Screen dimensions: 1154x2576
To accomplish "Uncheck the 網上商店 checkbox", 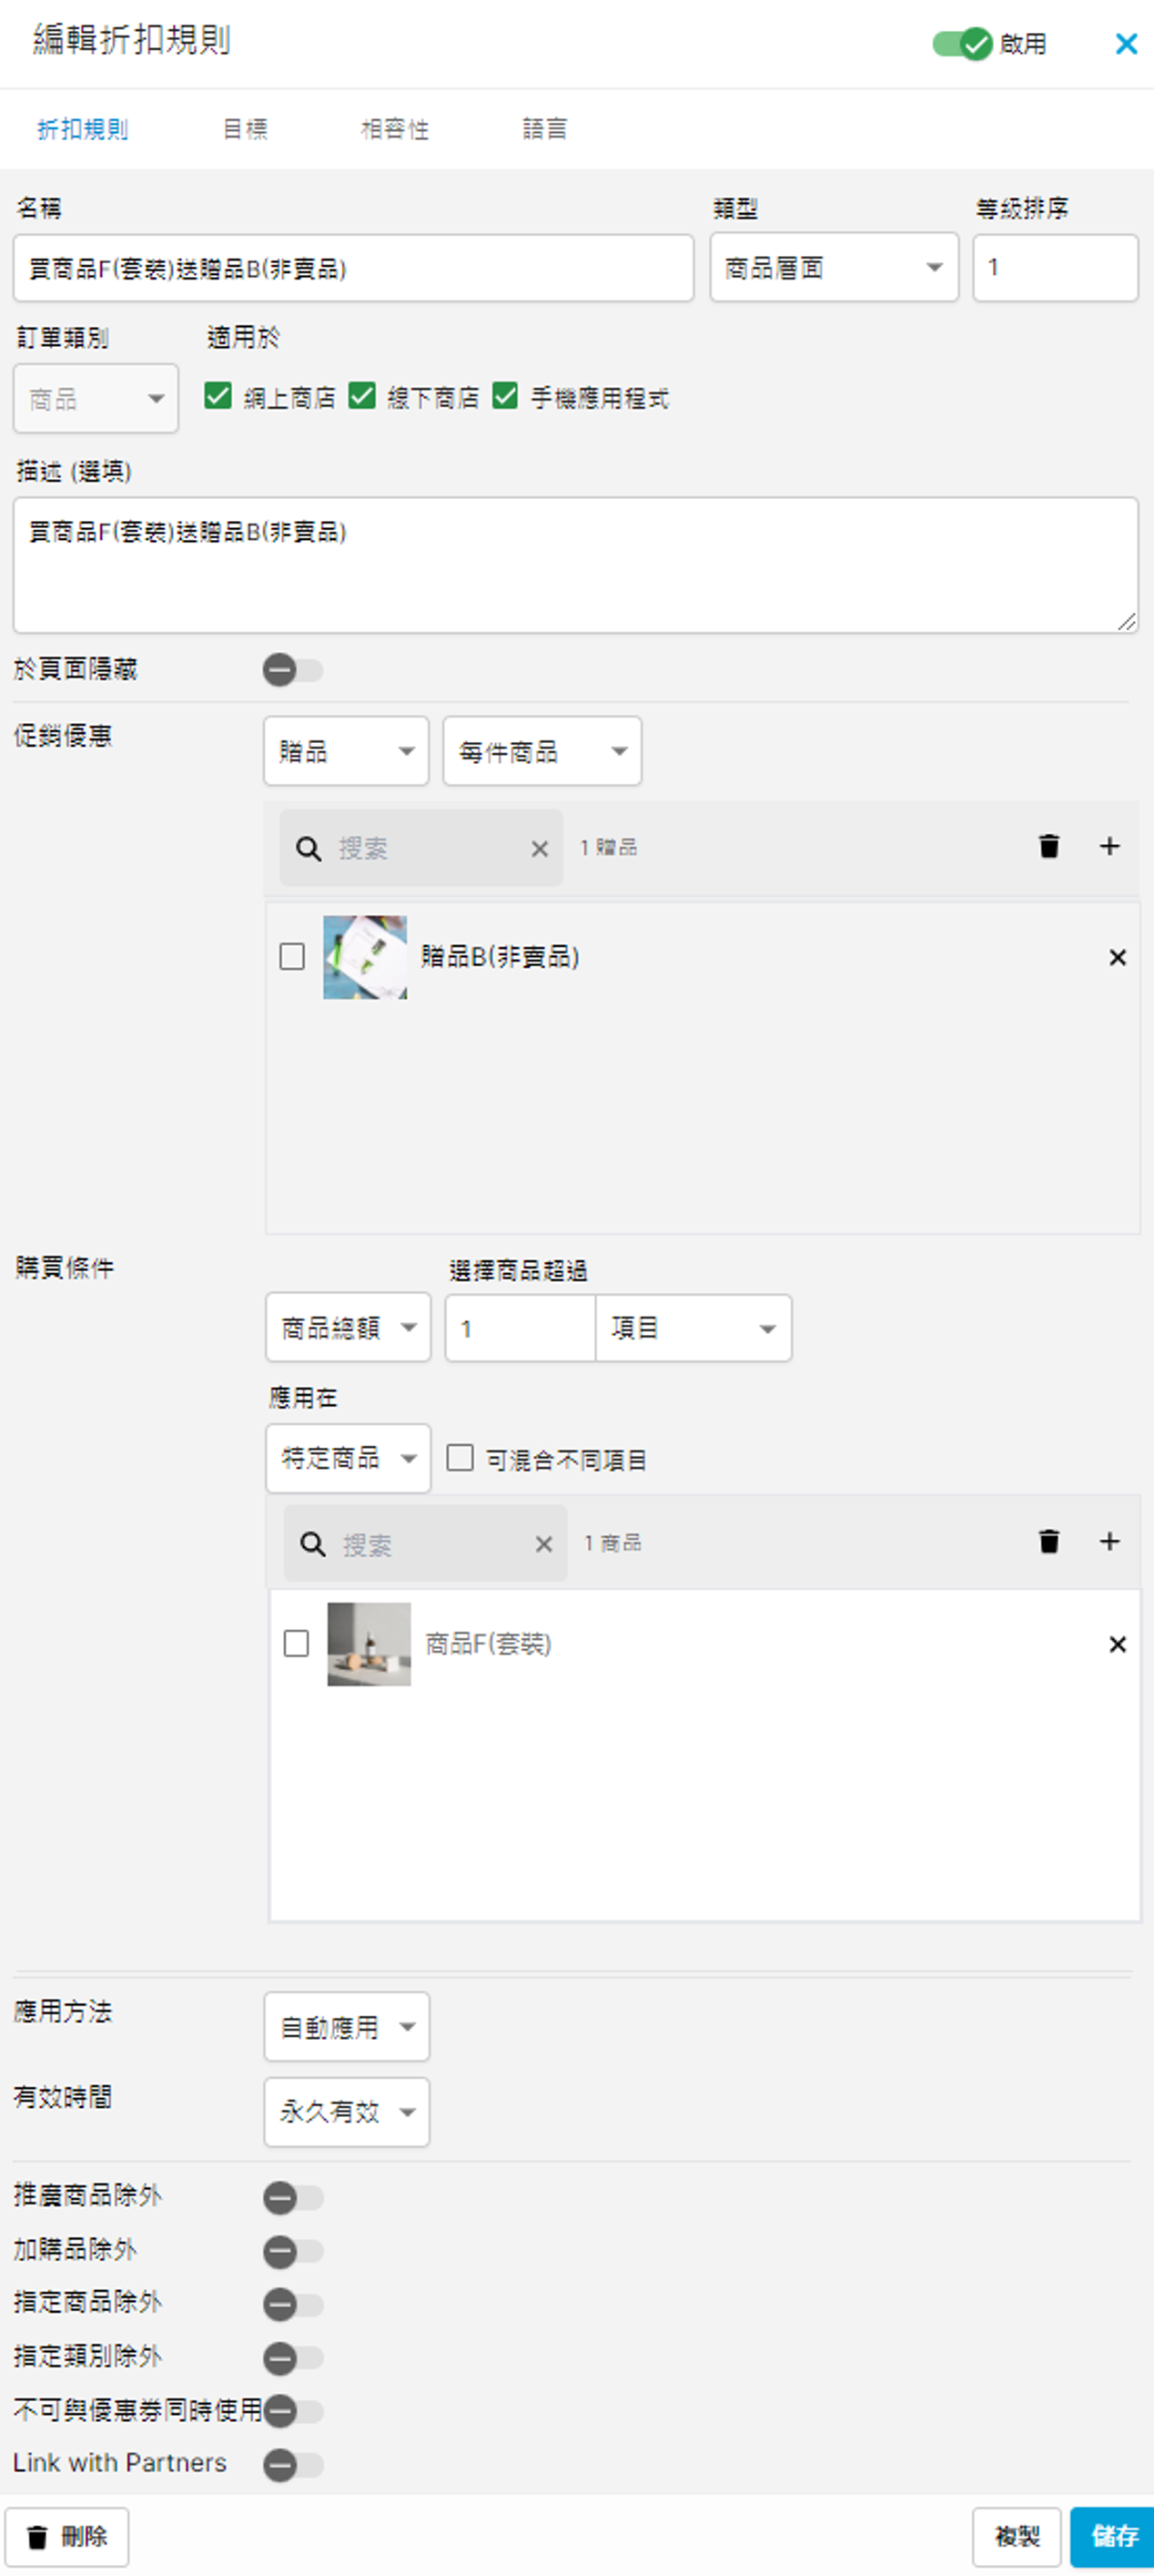I will [x=218, y=396].
